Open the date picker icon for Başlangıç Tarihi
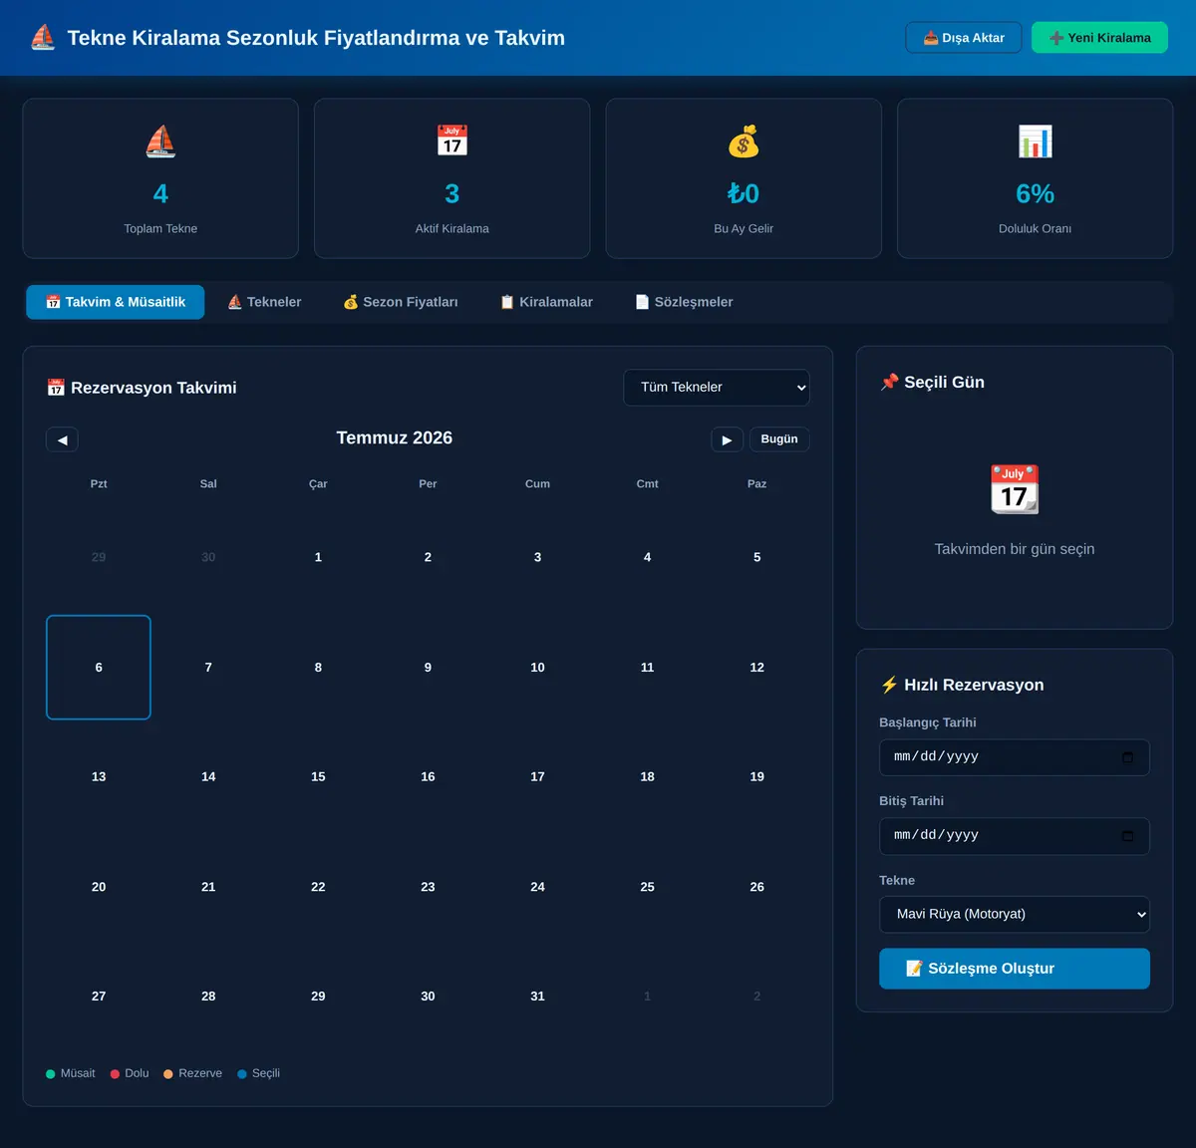 (1127, 757)
